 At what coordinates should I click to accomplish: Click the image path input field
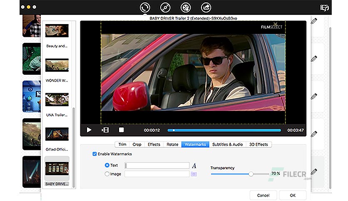coord(157,174)
